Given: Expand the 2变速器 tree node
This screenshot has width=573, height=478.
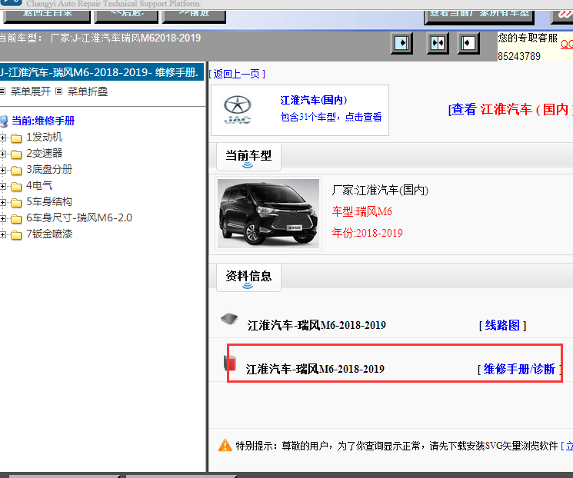Looking at the screenshot, I should (x=3, y=154).
